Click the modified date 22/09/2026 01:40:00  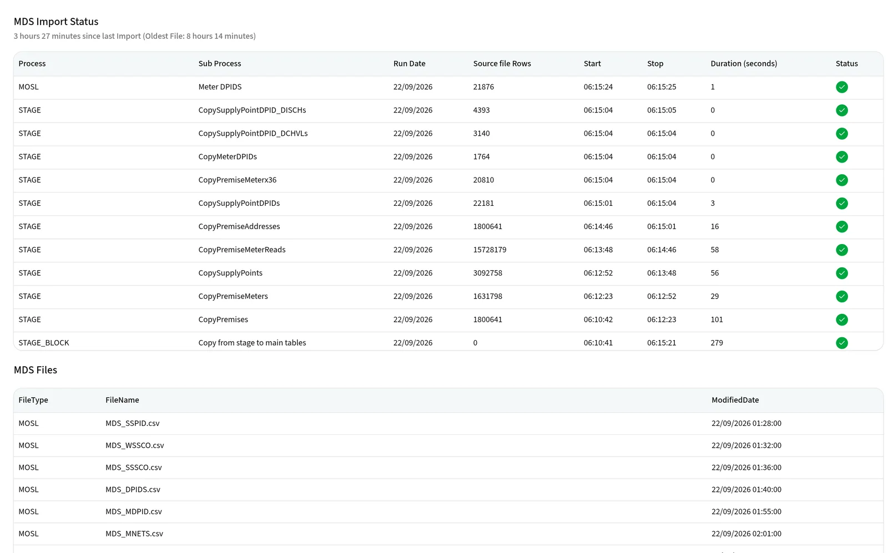(x=746, y=490)
